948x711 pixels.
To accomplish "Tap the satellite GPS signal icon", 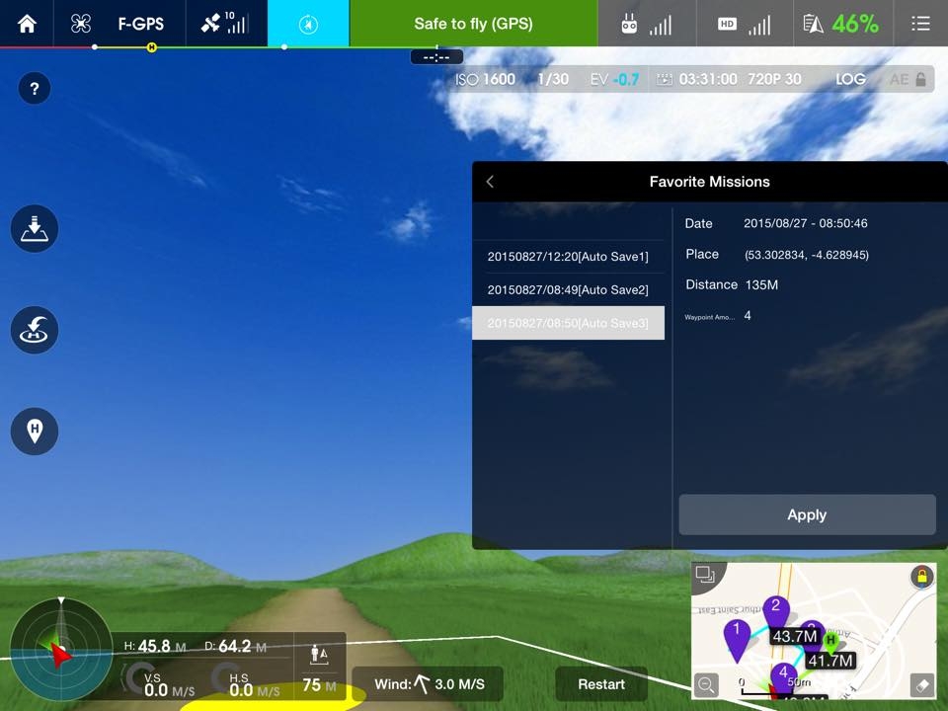I will tap(224, 24).
